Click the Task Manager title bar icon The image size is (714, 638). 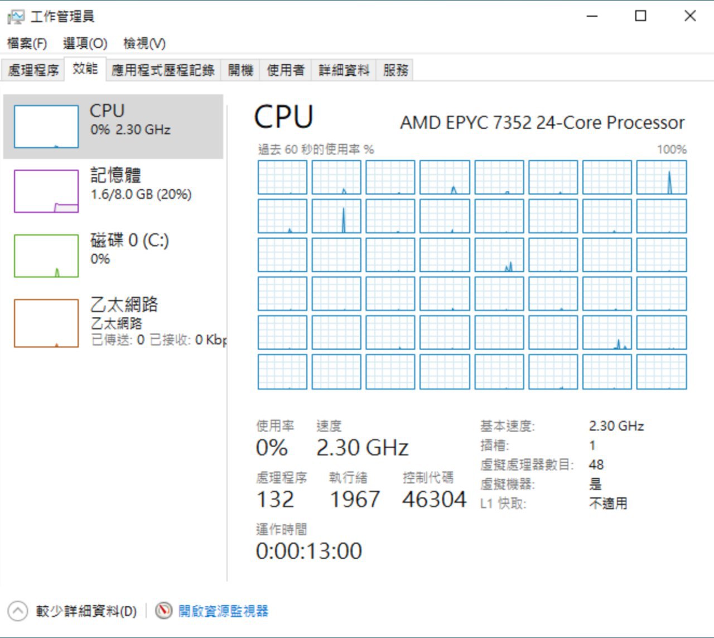point(16,17)
